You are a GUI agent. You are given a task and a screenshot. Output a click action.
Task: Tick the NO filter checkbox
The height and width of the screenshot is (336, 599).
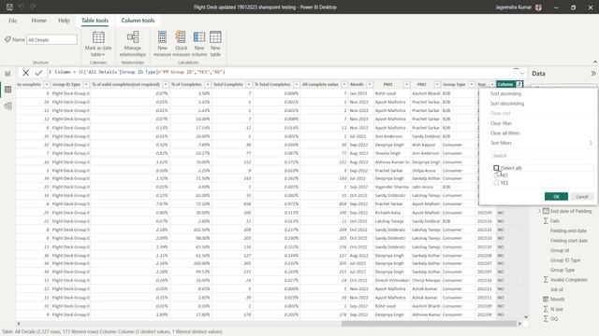[x=496, y=175]
